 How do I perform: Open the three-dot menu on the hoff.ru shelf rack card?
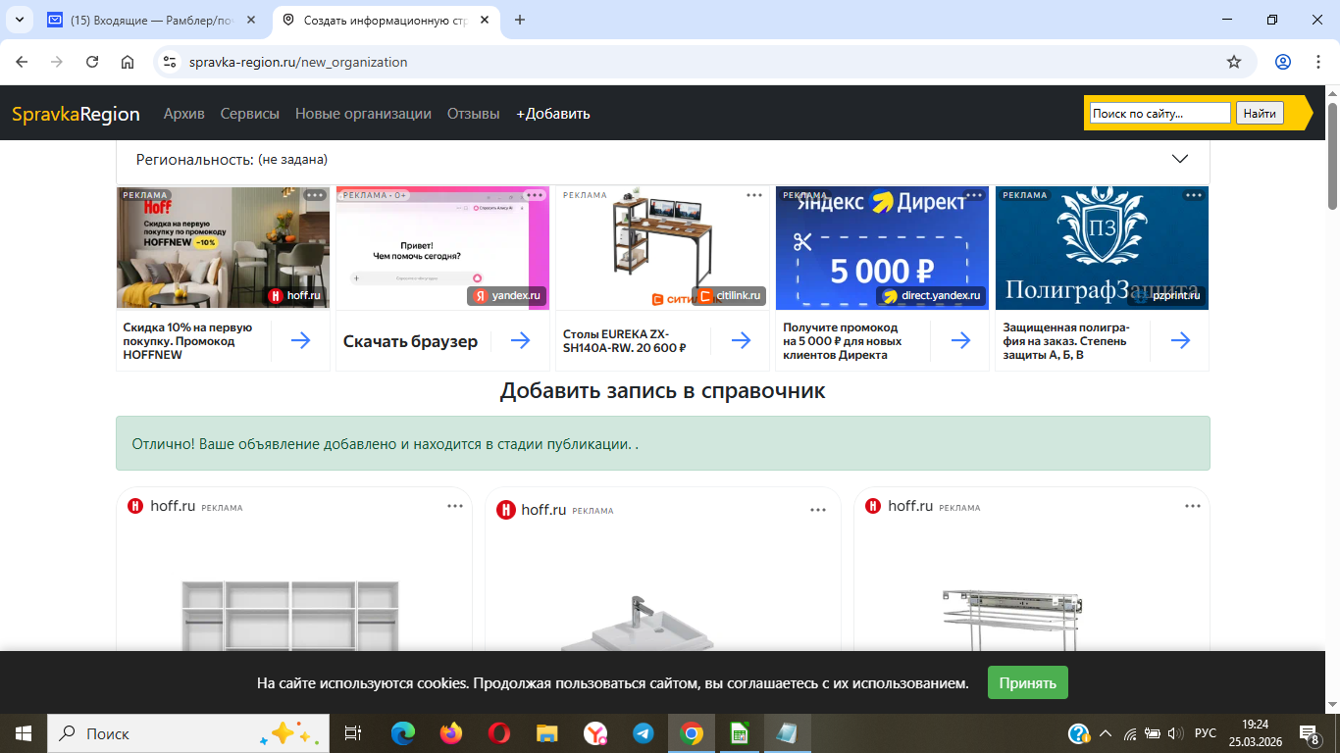click(x=1193, y=506)
